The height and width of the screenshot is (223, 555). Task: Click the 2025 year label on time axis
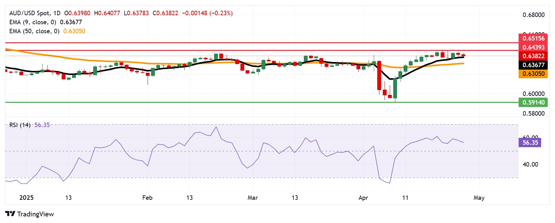[x=26, y=198]
